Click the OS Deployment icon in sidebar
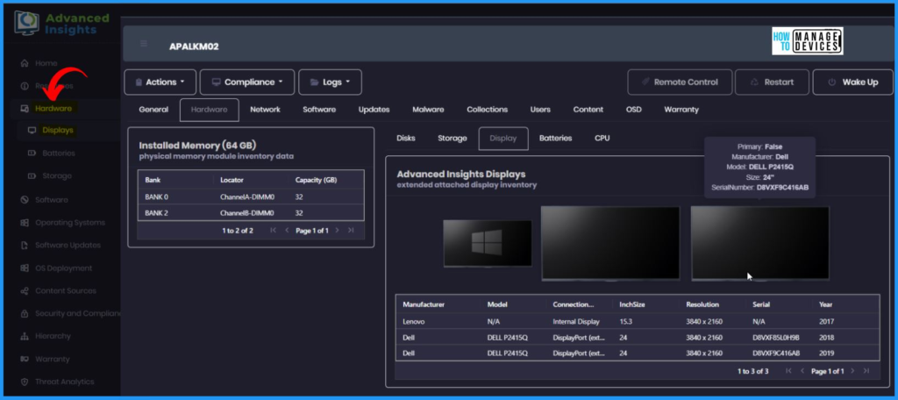The image size is (898, 400). tap(24, 268)
